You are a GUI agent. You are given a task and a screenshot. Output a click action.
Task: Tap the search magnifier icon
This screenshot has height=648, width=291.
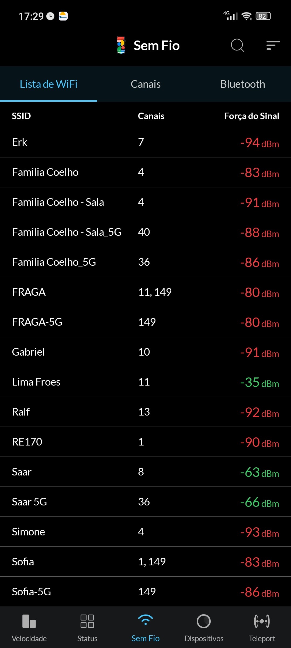237,45
